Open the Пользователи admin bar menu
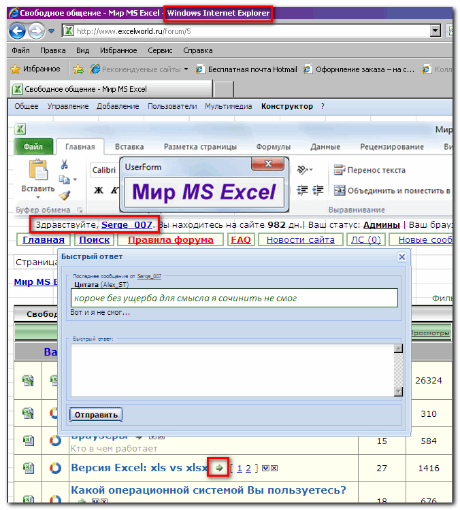The image size is (460, 510). (x=172, y=106)
